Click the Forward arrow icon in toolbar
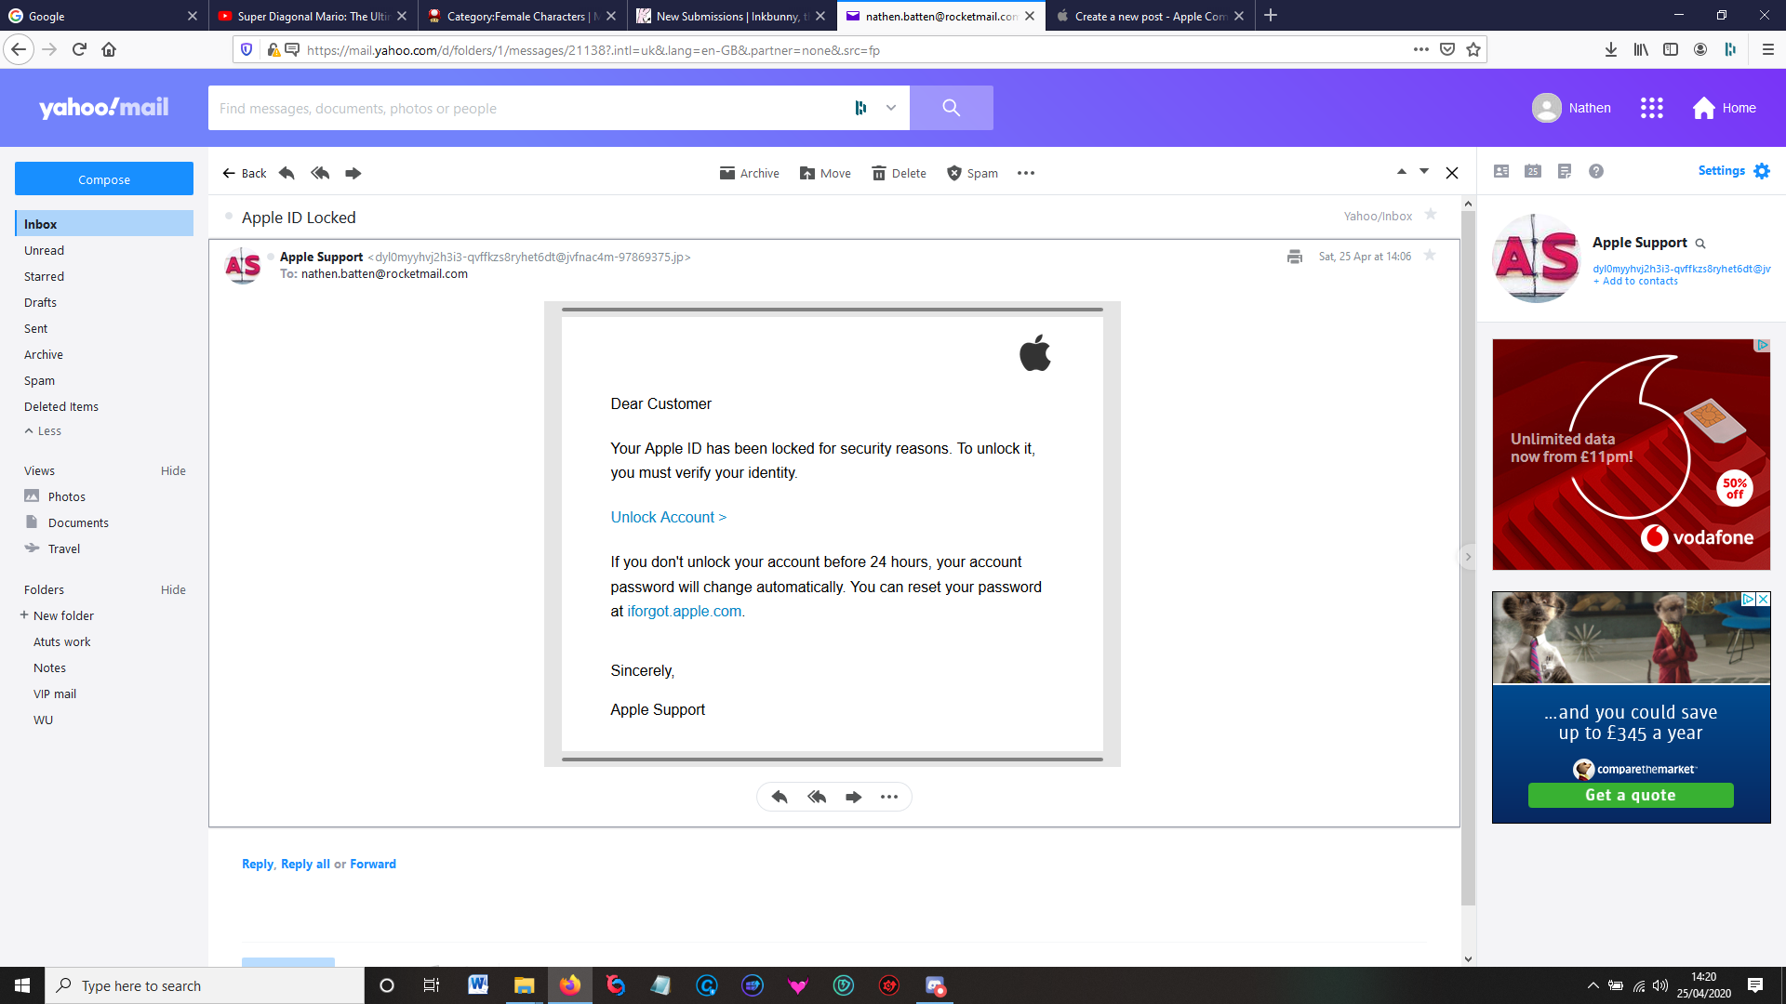This screenshot has width=1786, height=1004. (353, 173)
